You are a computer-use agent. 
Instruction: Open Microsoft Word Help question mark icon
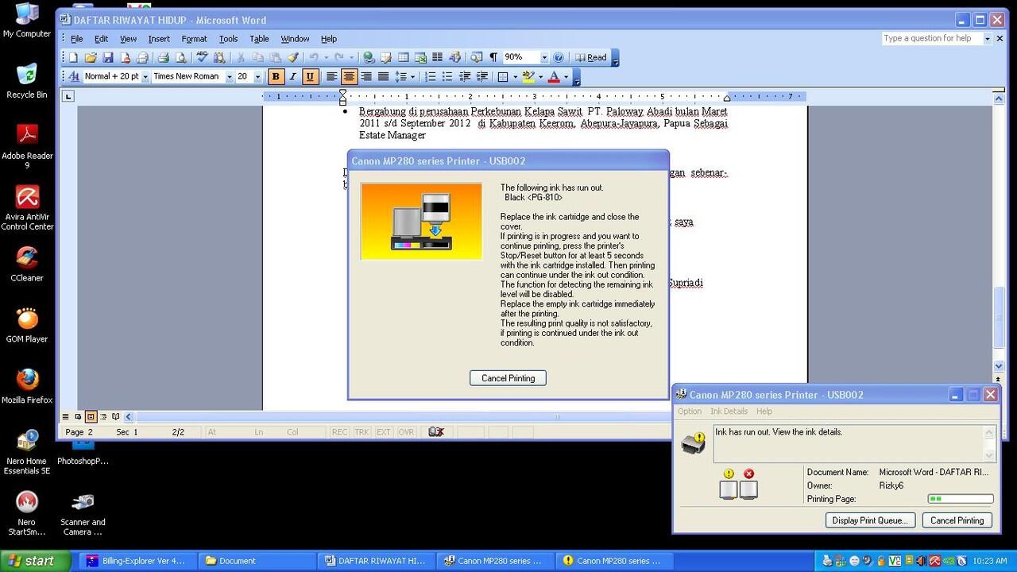[559, 57]
